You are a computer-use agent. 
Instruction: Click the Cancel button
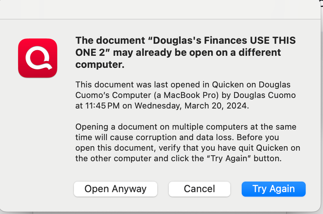pos(199,189)
